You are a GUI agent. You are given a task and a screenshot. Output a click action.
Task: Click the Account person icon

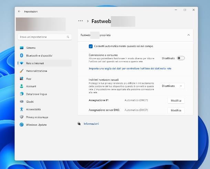click(22, 86)
